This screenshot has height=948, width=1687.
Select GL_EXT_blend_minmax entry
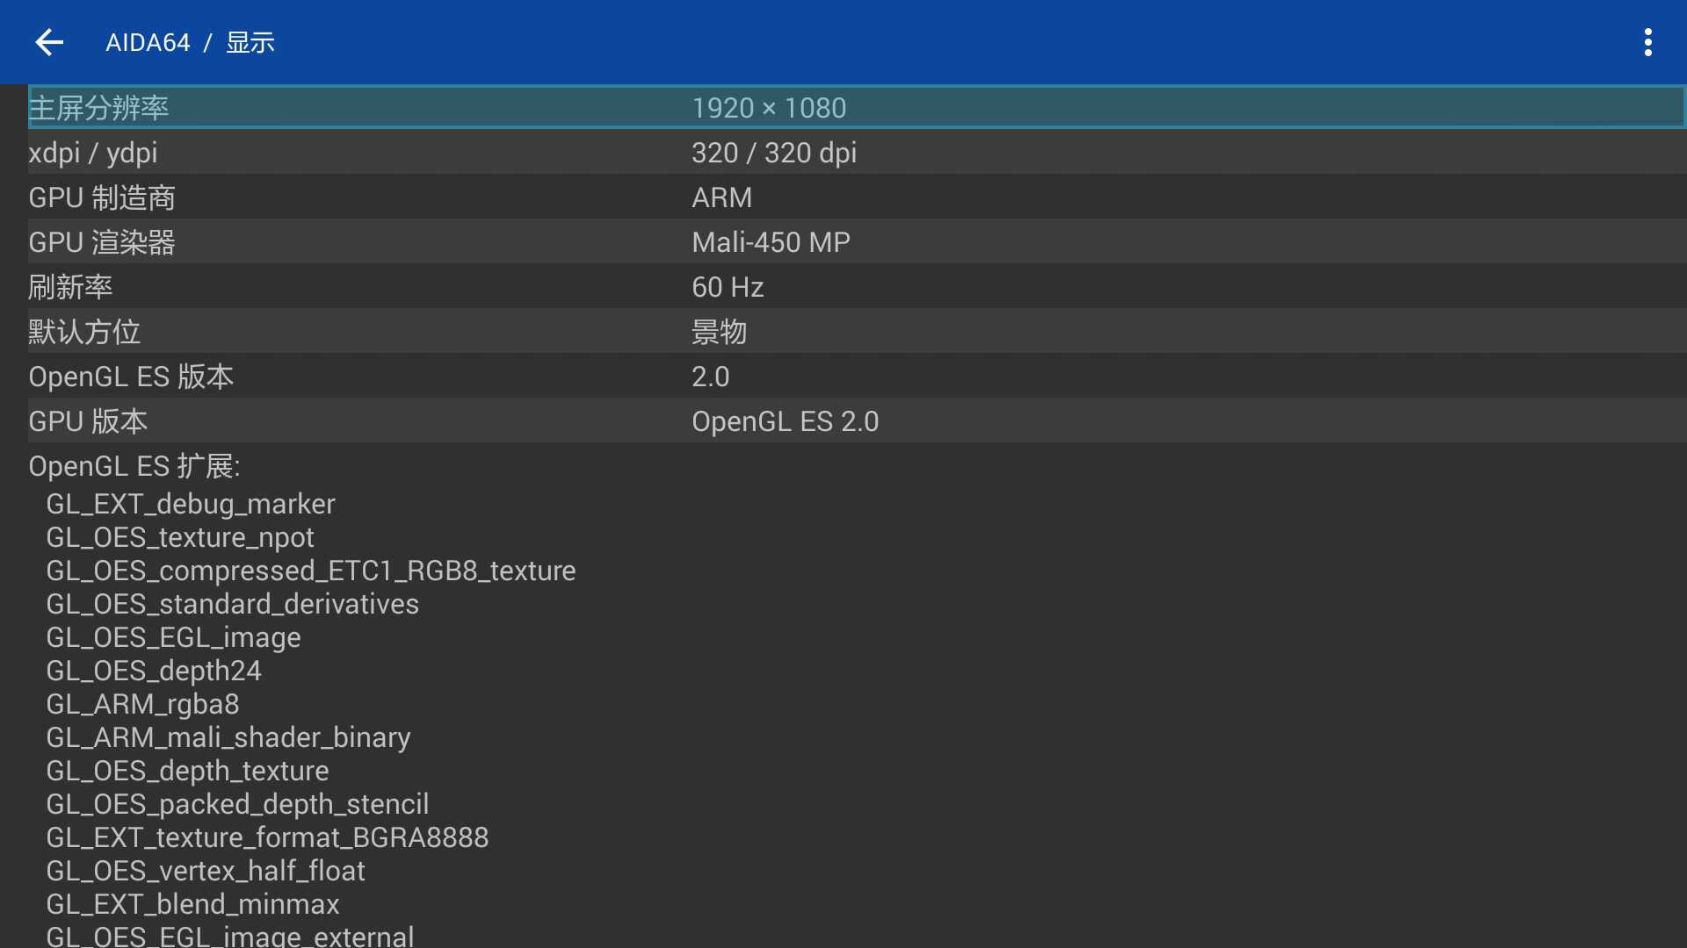click(x=192, y=904)
